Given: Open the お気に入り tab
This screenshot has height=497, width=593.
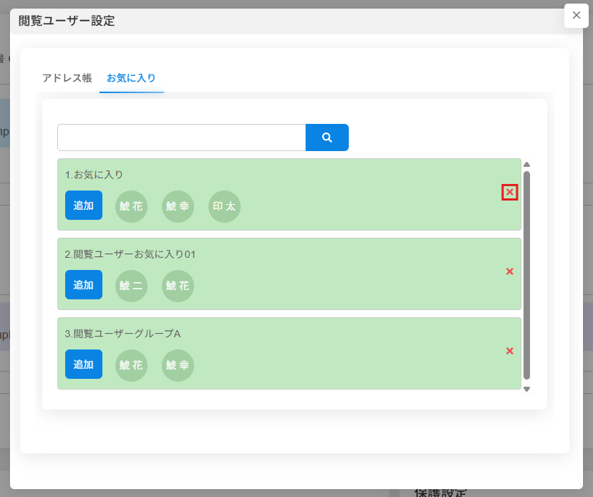Looking at the screenshot, I should click(x=131, y=78).
